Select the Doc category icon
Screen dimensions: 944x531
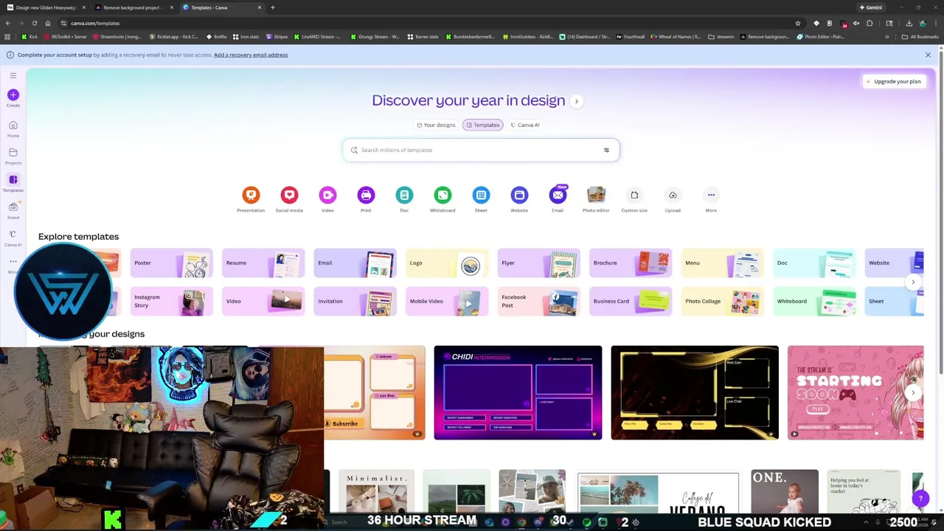pyautogui.click(x=404, y=195)
